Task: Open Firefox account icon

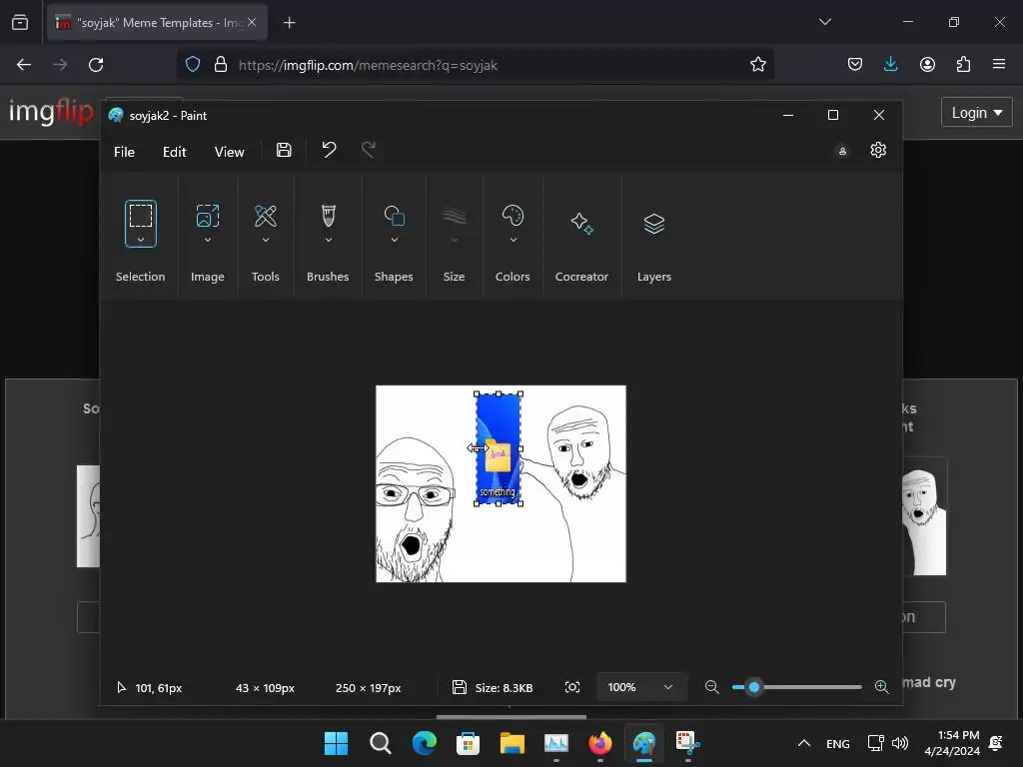Action: pos(927,65)
